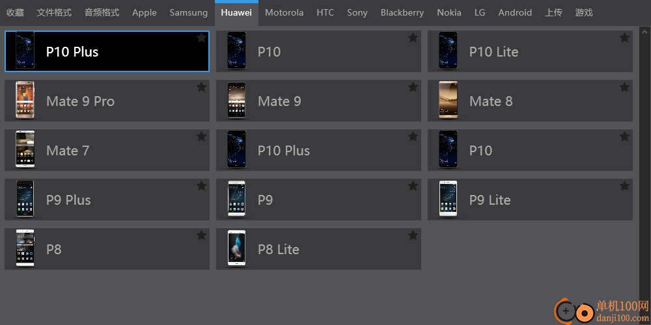This screenshot has width=651, height=325.
Task: Toggle the P9 Plus star icon
Action: (x=201, y=186)
